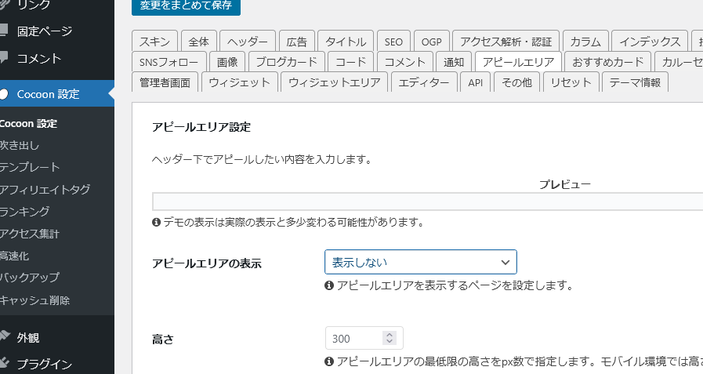Click the Cocoon 設定 gear icon in sidebar
The width and height of the screenshot is (703, 374).
(x=5, y=94)
